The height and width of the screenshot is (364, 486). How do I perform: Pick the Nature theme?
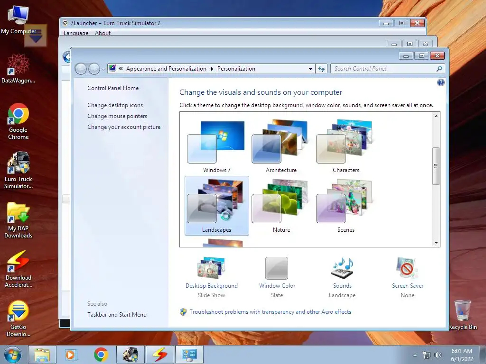[x=281, y=206]
